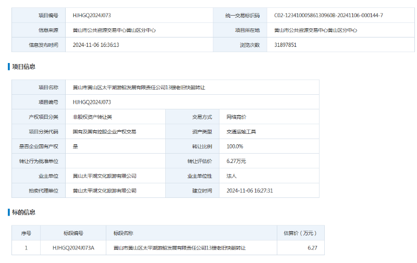The width and height of the screenshot is (417, 263).
Task: Click the view count 31897851
Action: 285,45
